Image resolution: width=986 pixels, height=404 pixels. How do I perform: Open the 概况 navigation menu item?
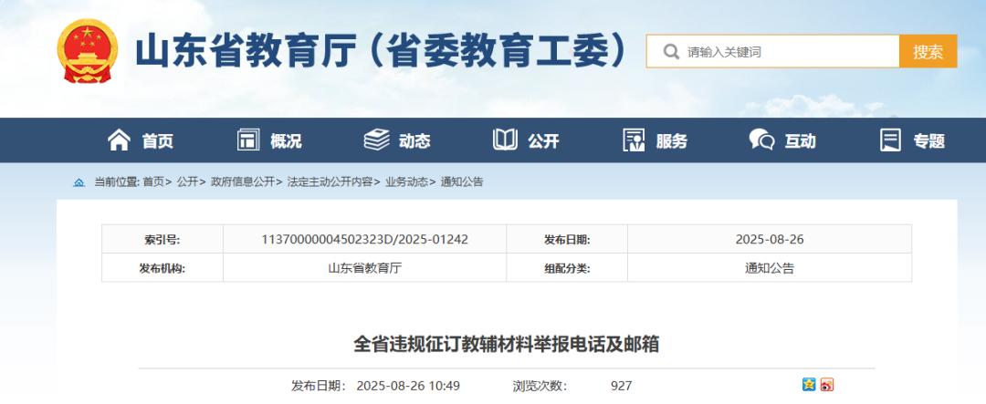click(286, 140)
